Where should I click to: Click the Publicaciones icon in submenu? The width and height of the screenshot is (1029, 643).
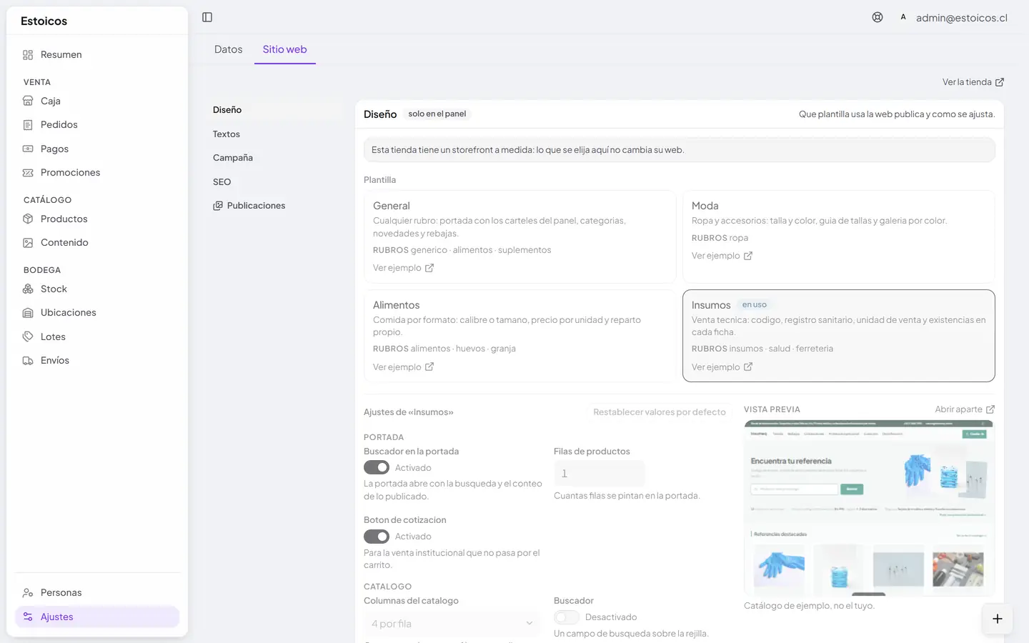pyautogui.click(x=218, y=206)
